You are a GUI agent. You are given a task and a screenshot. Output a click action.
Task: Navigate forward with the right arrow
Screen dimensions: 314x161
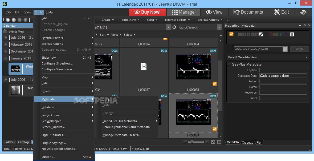(x=19, y=20)
